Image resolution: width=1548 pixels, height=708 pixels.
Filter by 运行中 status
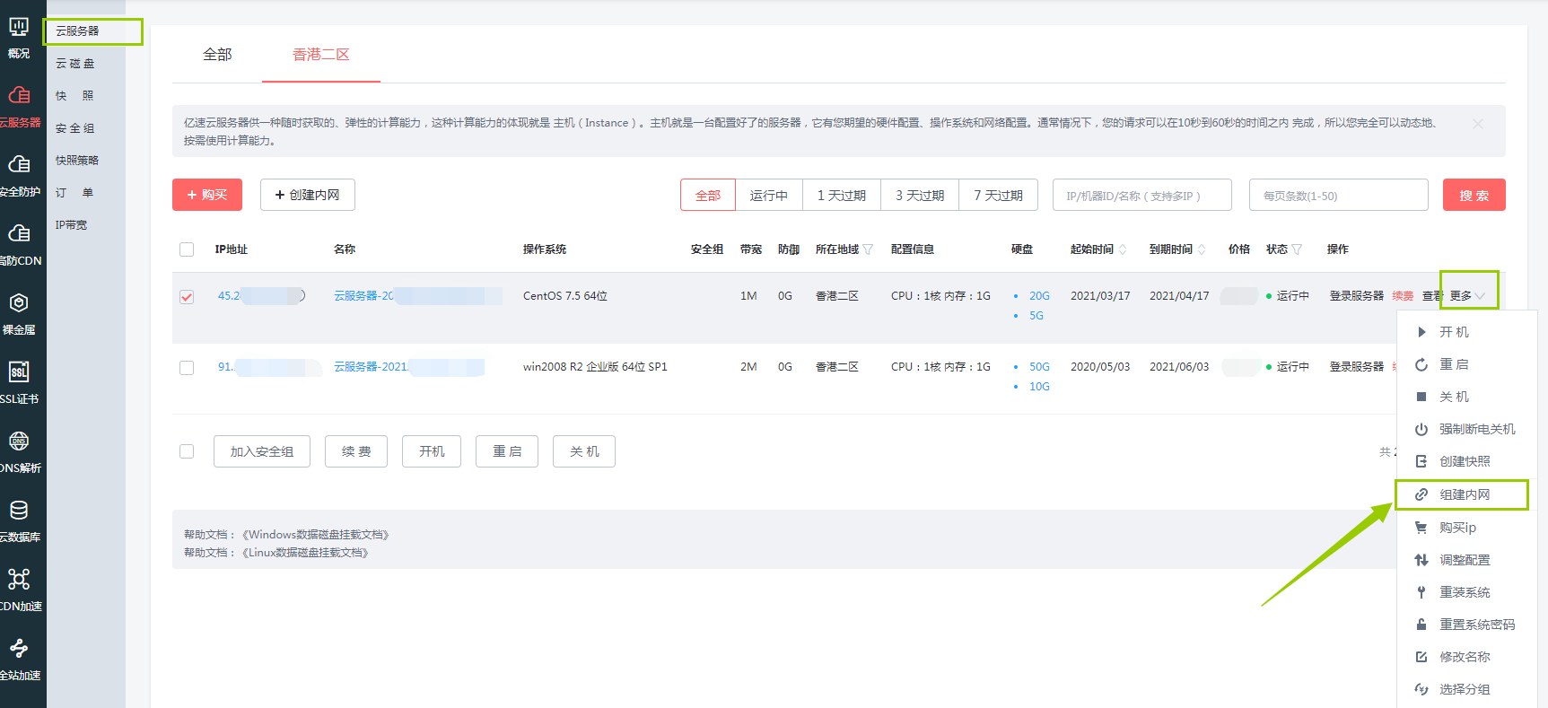(x=769, y=196)
